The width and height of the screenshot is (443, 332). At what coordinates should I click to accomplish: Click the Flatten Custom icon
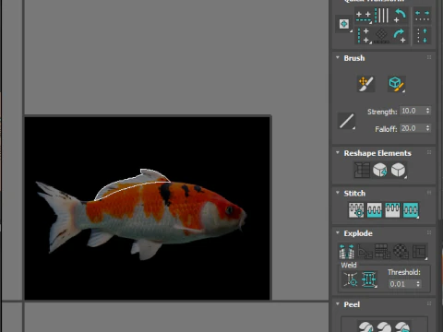coord(419,251)
